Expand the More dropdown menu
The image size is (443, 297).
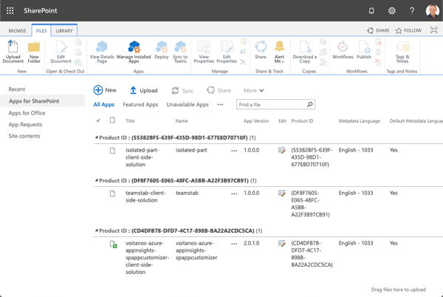254,90
